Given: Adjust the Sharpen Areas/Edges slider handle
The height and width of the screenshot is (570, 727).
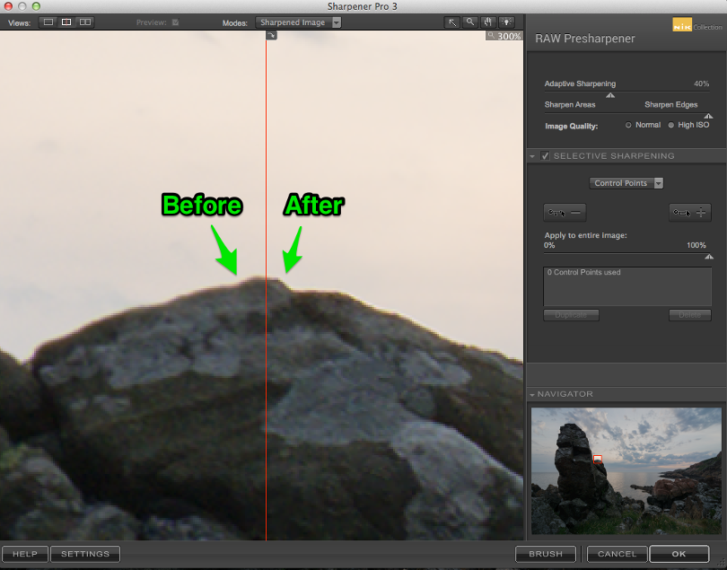Looking at the screenshot, I should point(708,116).
